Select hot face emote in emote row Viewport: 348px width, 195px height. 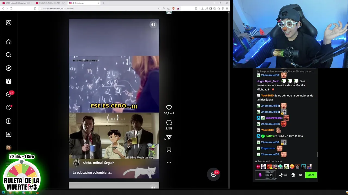click(x=292, y=167)
